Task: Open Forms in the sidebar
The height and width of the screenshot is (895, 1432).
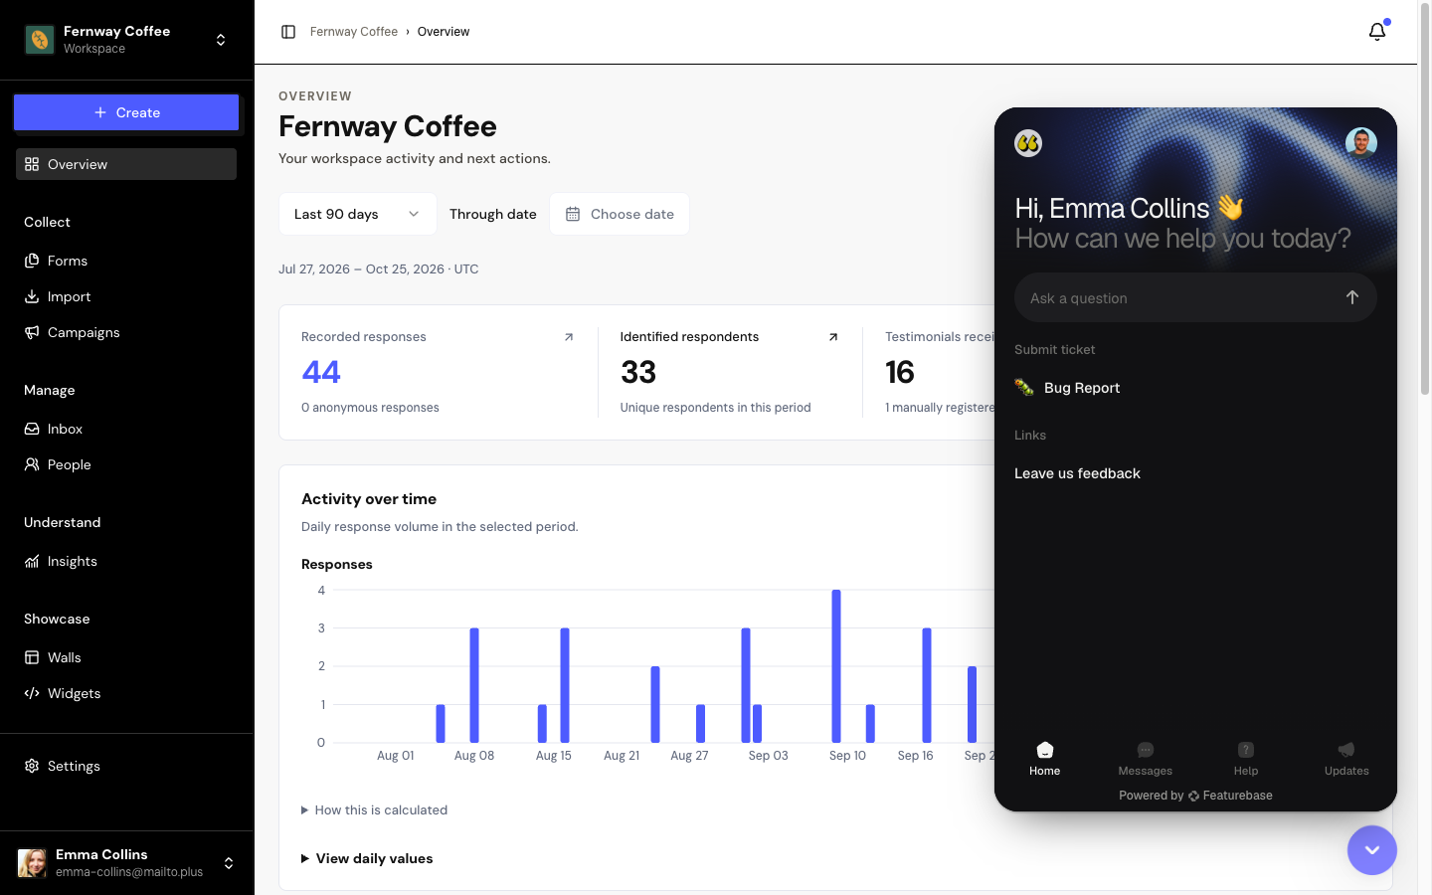Action: coord(126,261)
